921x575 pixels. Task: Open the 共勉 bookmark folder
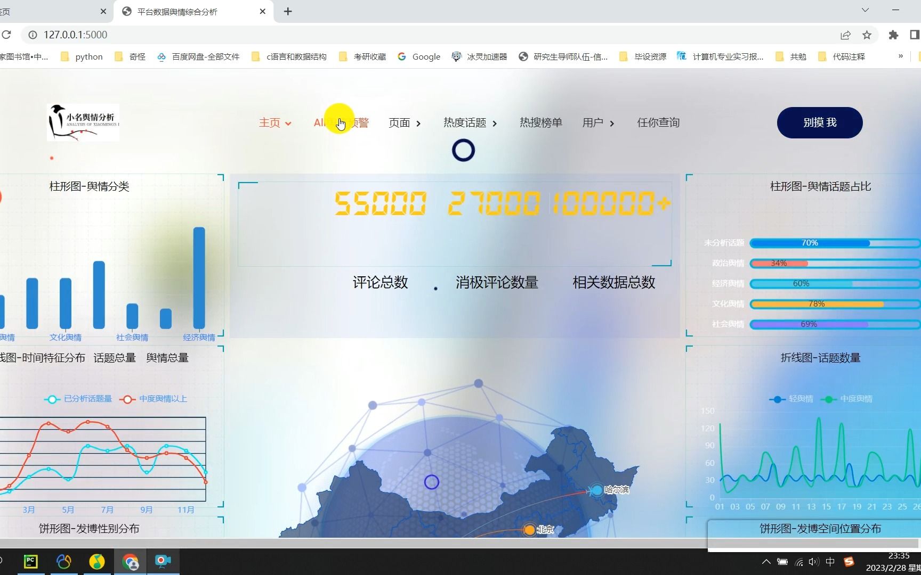[x=790, y=56]
